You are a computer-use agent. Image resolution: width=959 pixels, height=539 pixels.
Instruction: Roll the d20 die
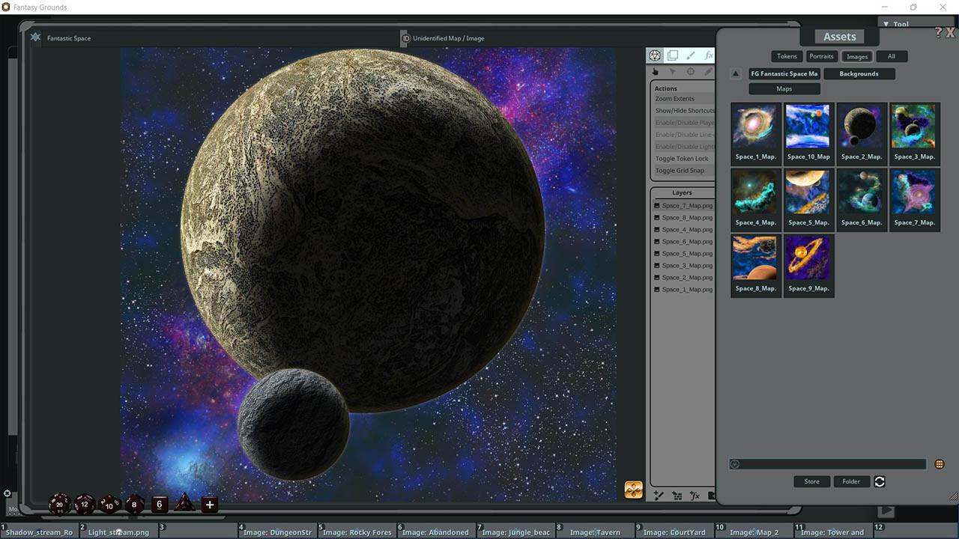coord(59,505)
